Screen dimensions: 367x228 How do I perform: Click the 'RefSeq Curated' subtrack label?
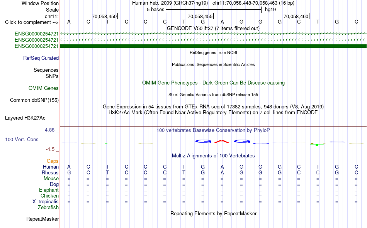[x=41, y=58]
